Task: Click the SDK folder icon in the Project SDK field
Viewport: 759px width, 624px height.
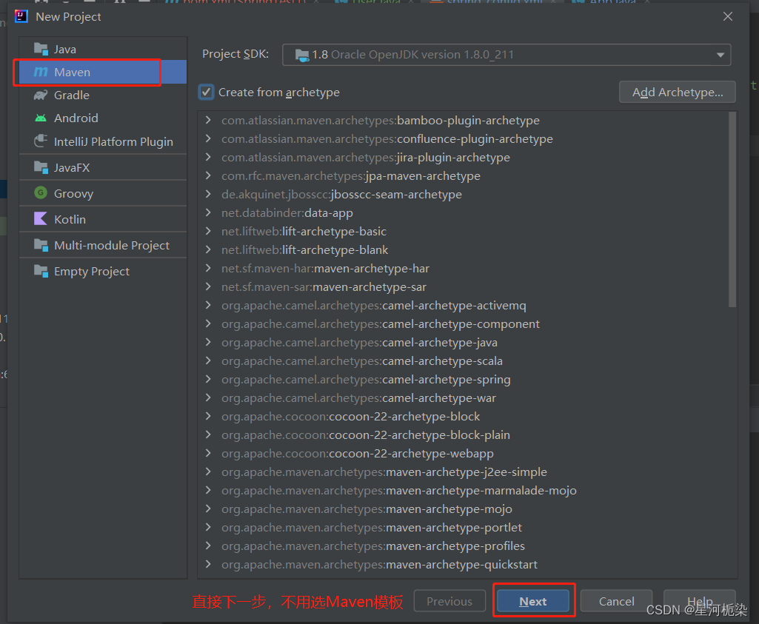Action: 302,55
